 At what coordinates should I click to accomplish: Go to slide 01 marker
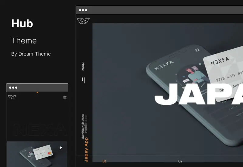104,161
